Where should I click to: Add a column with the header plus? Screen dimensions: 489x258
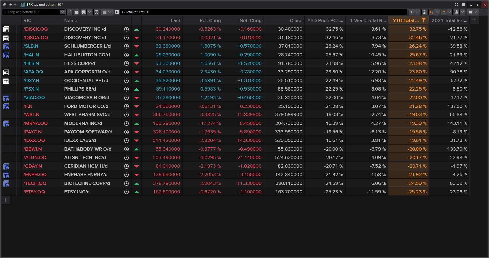pyautogui.click(x=474, y=20)
